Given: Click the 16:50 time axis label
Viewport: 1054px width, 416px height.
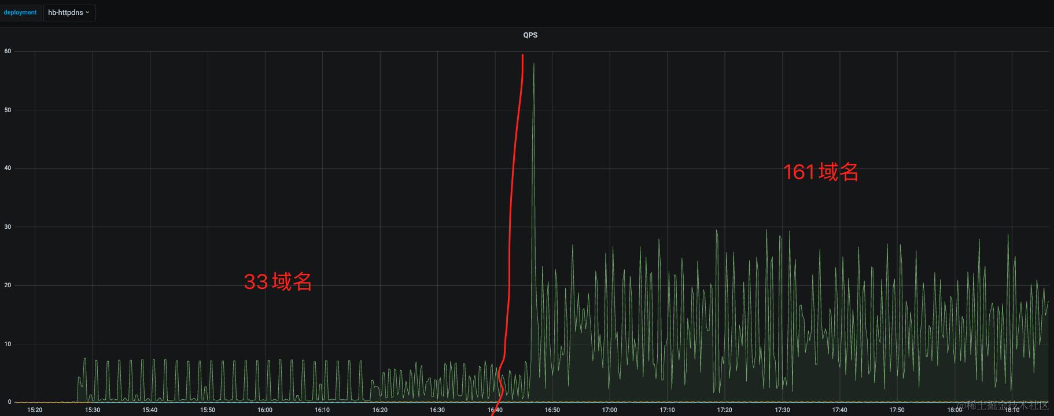Looking at the screenshot, I should coord(552,410).
